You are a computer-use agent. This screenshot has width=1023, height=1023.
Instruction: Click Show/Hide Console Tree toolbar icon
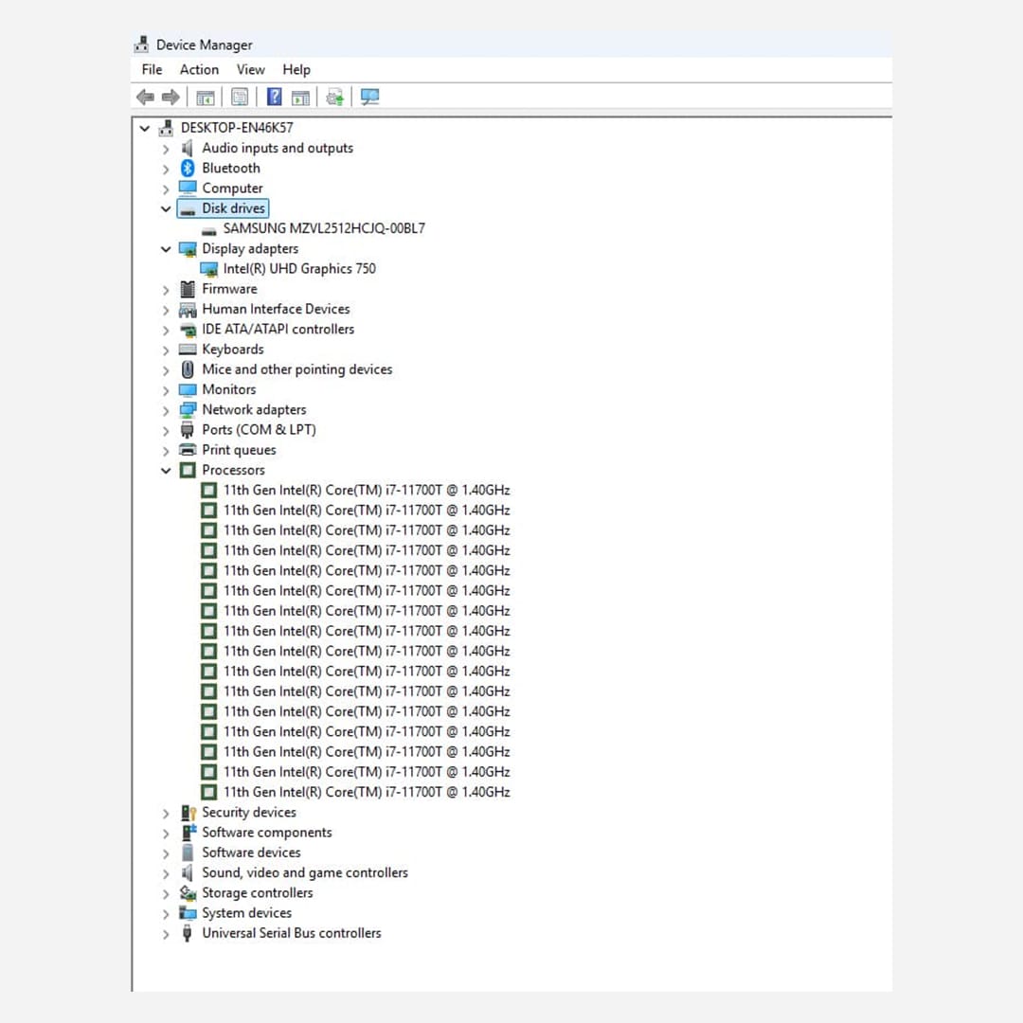(x=205, y=97)
